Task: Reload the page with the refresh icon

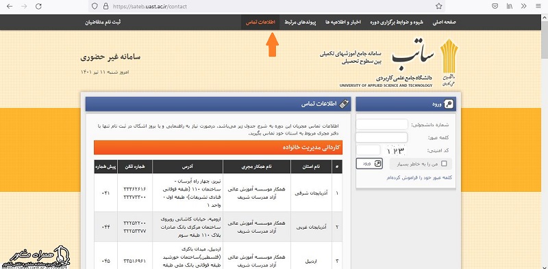Action: tap(38, 6)
